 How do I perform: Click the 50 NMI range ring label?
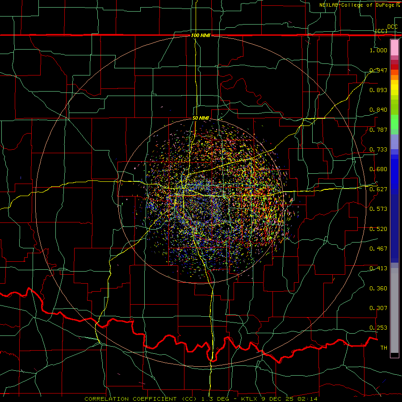pos(201,118)
